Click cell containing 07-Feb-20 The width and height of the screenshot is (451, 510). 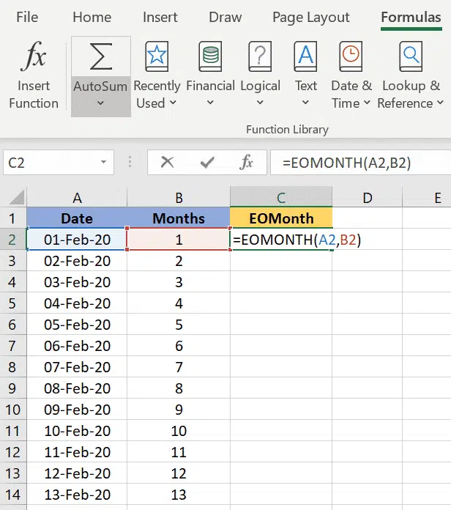(77, 367)
